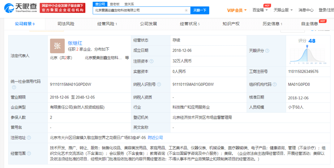Open the 知识产权 tab
This screenshot has height=168, width=334.
pyautogui.click(x=231, y=24)
